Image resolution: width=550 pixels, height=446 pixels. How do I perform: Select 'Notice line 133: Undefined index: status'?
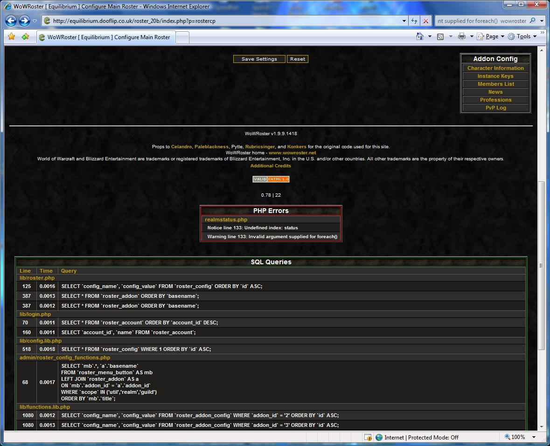point(252,228)
